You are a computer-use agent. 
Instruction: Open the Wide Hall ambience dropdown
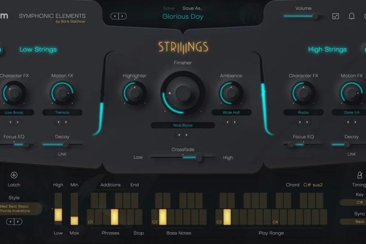(231, 112)
